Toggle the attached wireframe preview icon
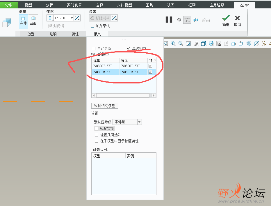This screenshot has width=271, height=206. click(x=187, y=20)
